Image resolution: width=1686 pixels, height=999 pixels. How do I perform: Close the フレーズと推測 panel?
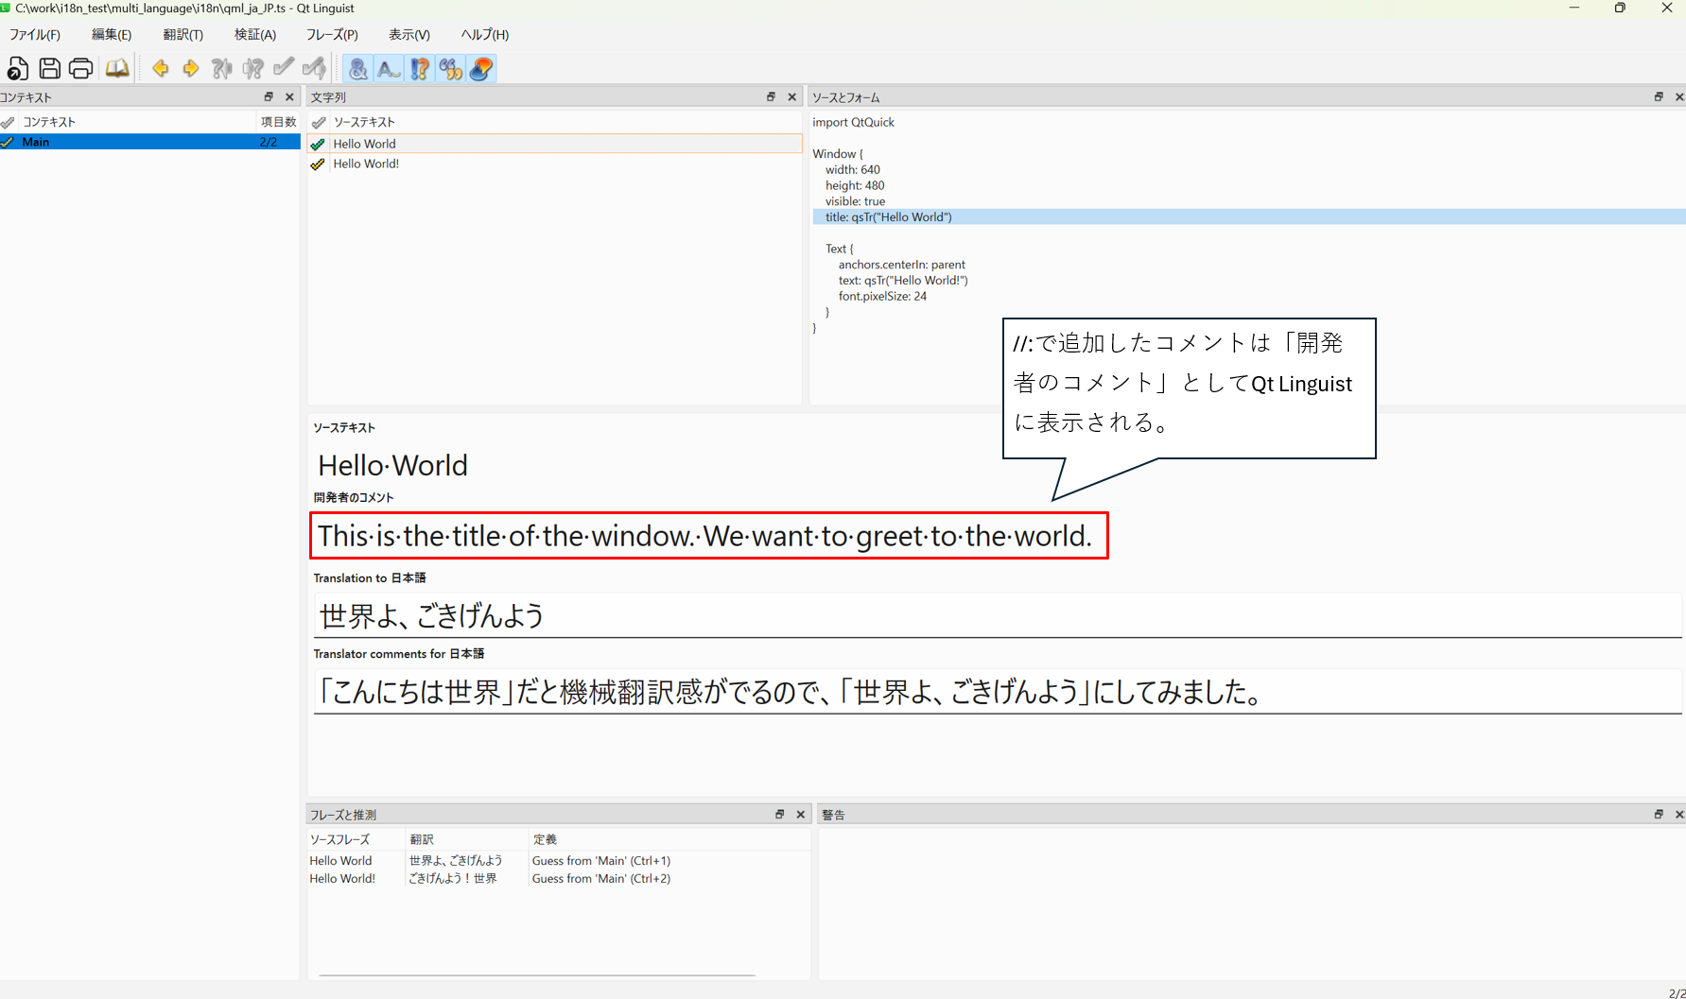coord(801,815)
